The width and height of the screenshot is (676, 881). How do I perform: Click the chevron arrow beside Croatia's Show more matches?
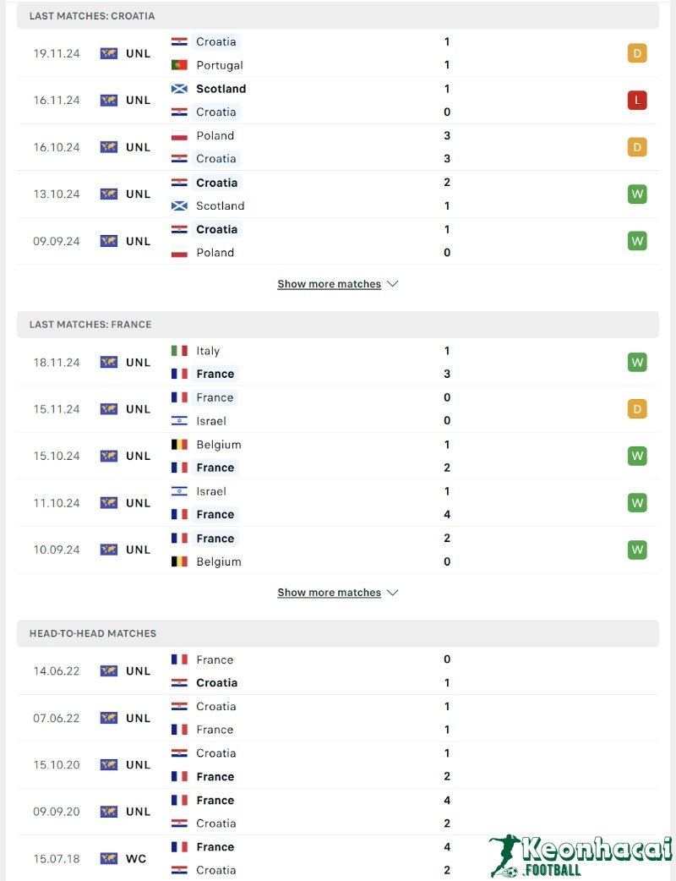point(392,283)
